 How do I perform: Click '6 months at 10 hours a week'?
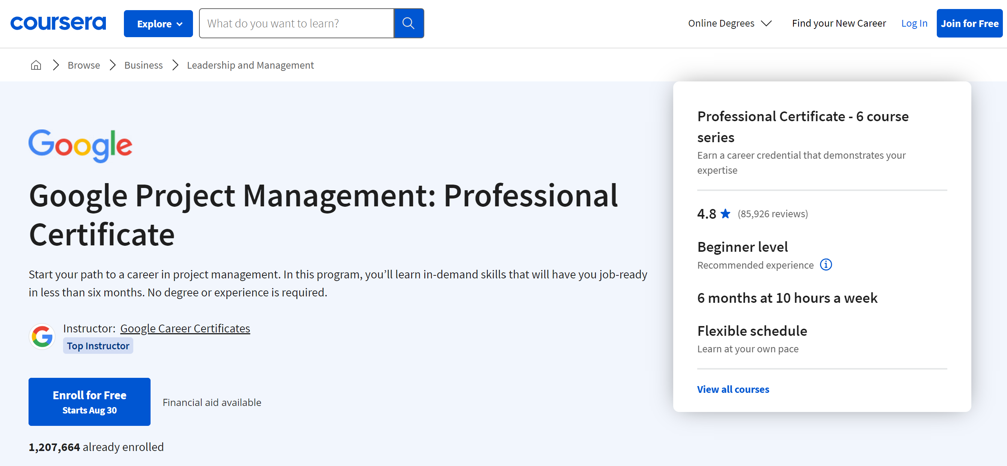point(787,298)
